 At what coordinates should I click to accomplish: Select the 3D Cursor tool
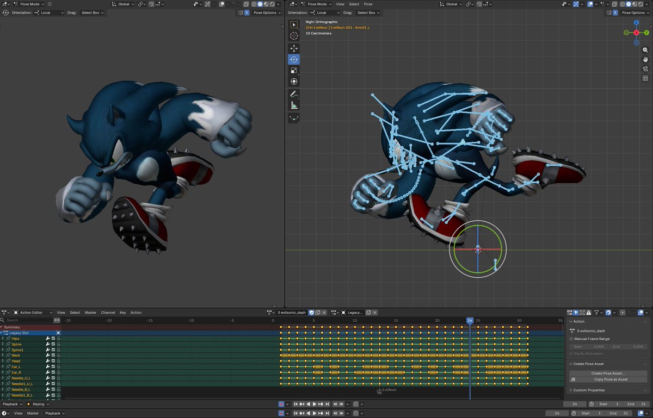[294, 35]
